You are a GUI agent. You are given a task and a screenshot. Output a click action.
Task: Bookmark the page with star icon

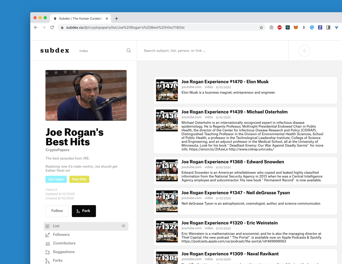point(261,27)
